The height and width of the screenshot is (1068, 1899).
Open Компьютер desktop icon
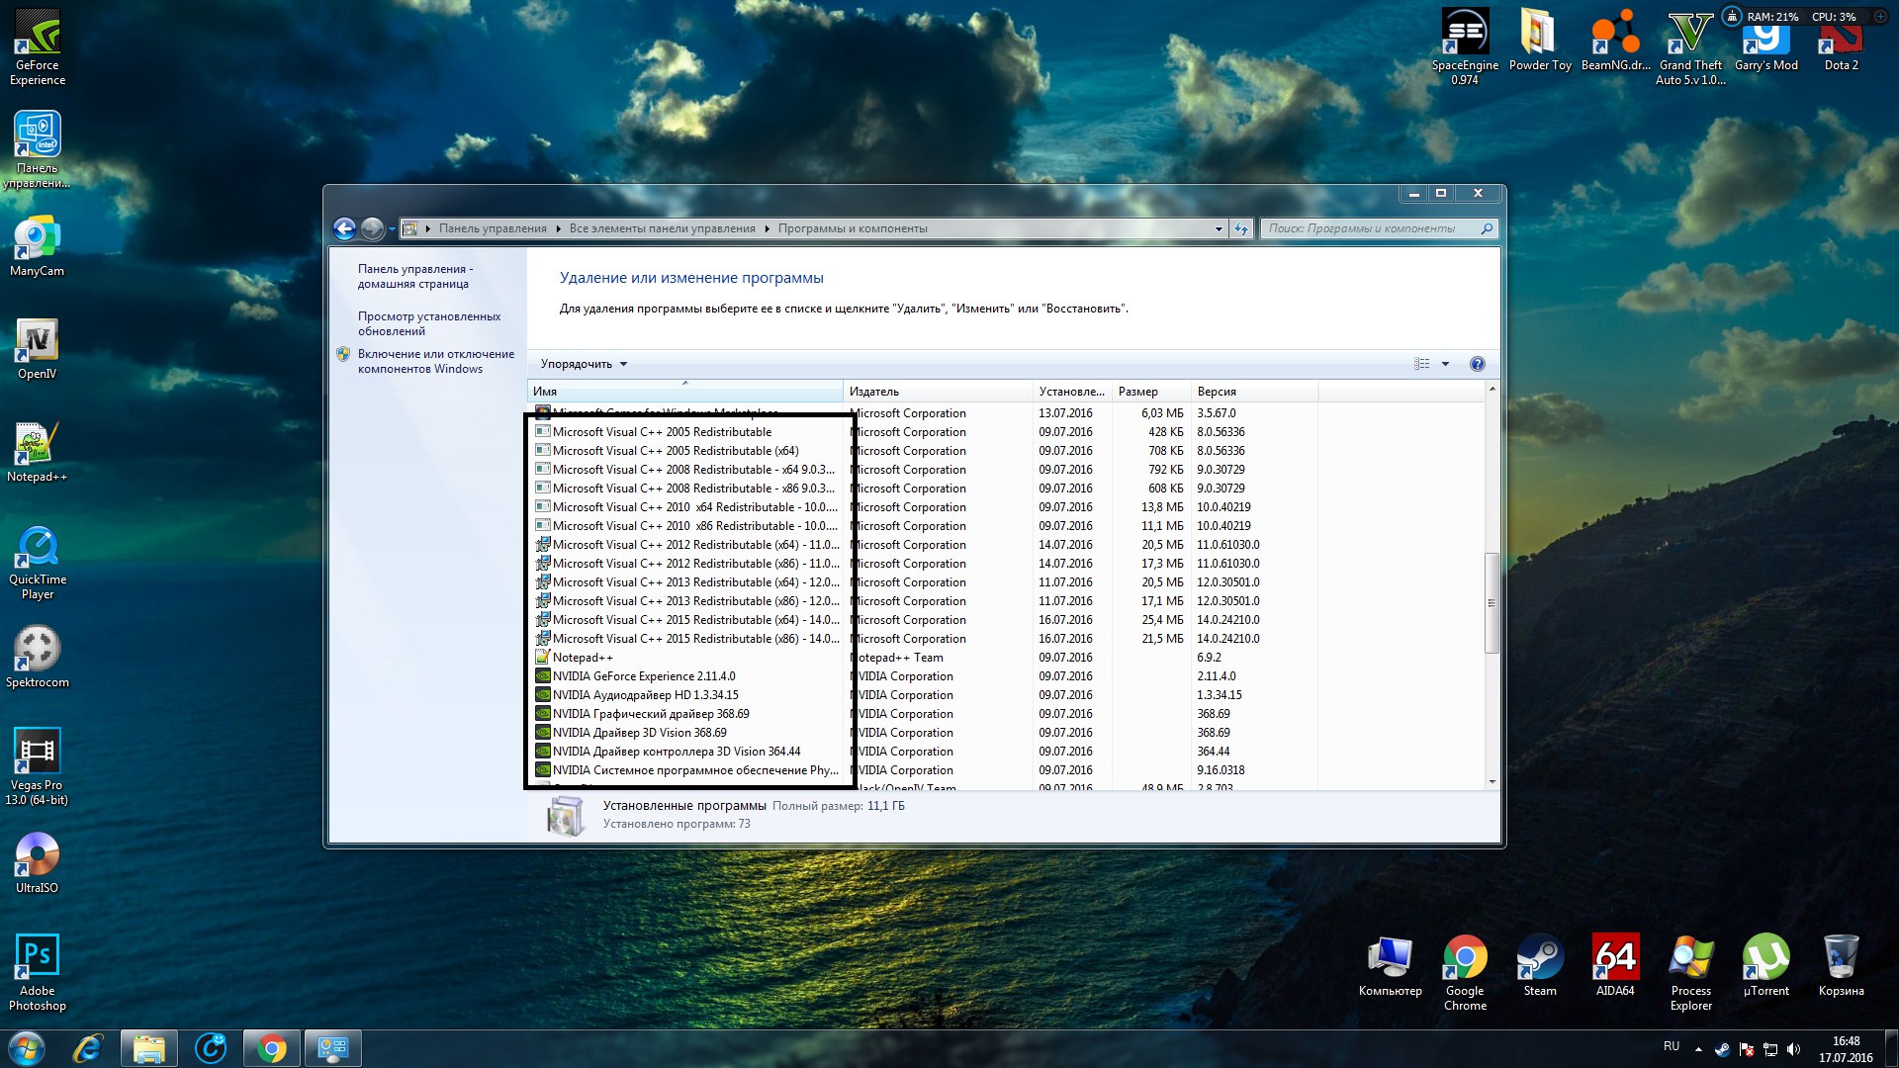pos(1390,966)
